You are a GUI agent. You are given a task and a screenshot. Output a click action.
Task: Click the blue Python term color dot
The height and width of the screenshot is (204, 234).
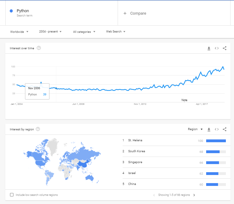[x=11, y=11]
